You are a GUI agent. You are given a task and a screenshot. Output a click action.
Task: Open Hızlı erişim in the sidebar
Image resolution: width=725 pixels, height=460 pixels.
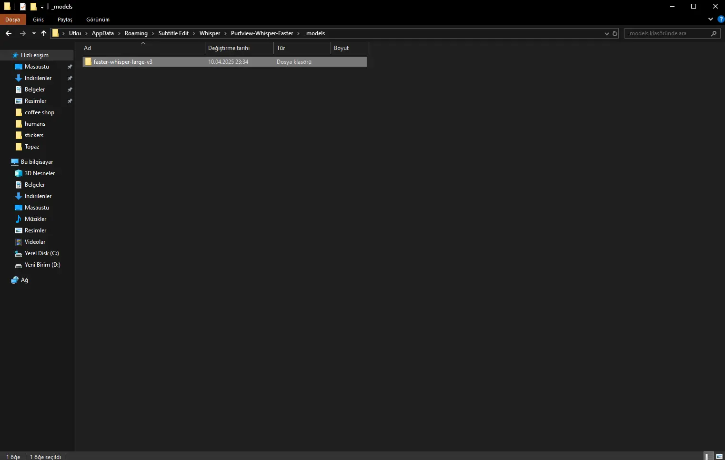[x=34, y=55]
